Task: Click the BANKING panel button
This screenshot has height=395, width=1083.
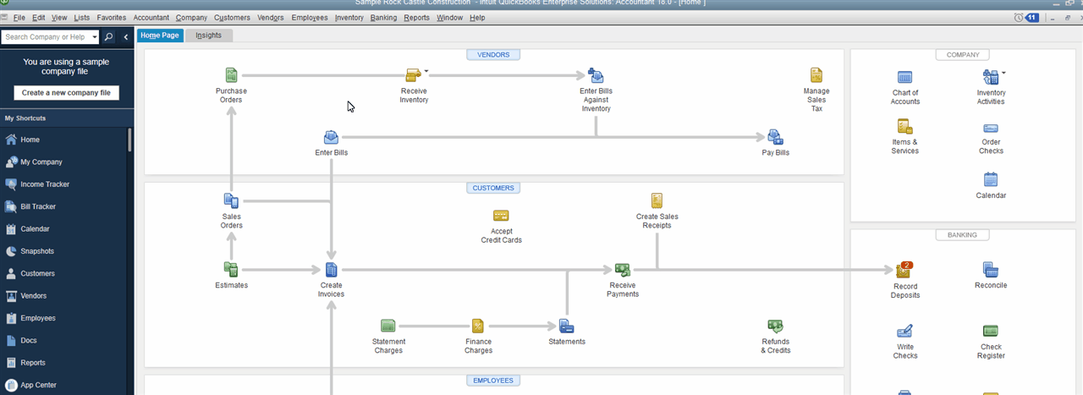Action: (963, 234)
